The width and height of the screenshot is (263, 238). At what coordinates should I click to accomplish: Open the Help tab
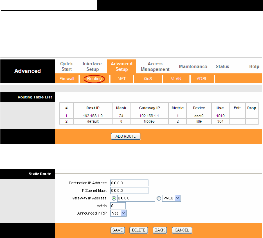coord(254,67)
